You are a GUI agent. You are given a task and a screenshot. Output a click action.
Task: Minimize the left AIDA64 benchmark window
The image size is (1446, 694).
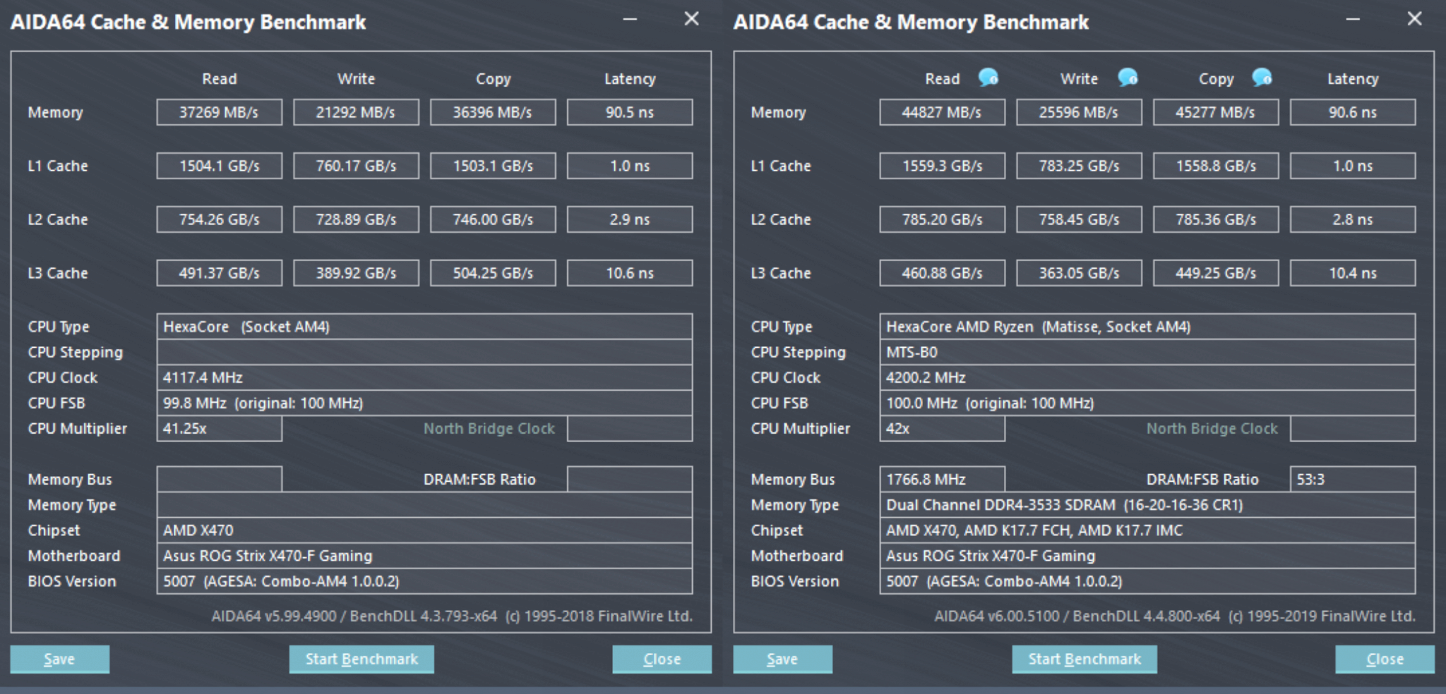tap(630, 20)
